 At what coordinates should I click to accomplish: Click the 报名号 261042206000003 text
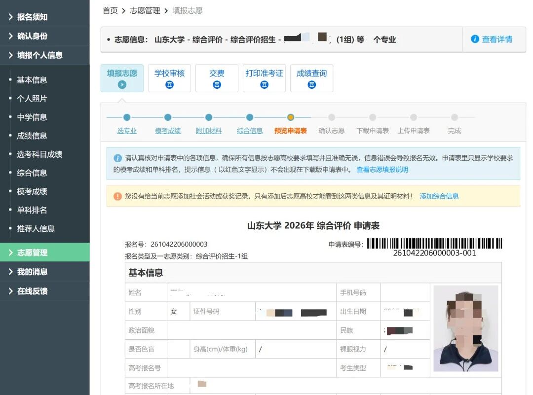click(166, 244)
